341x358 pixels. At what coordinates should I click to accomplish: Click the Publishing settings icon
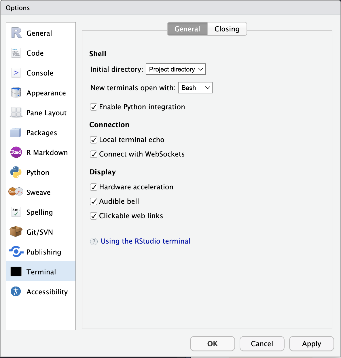pos(16,252)
